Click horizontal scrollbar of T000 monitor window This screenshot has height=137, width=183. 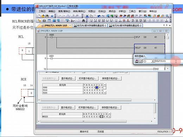click(86, 100)
